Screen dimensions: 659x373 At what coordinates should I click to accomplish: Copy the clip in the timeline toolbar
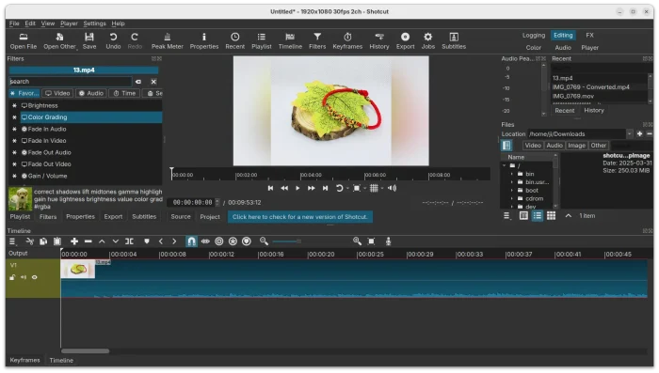tap(43, 241)
